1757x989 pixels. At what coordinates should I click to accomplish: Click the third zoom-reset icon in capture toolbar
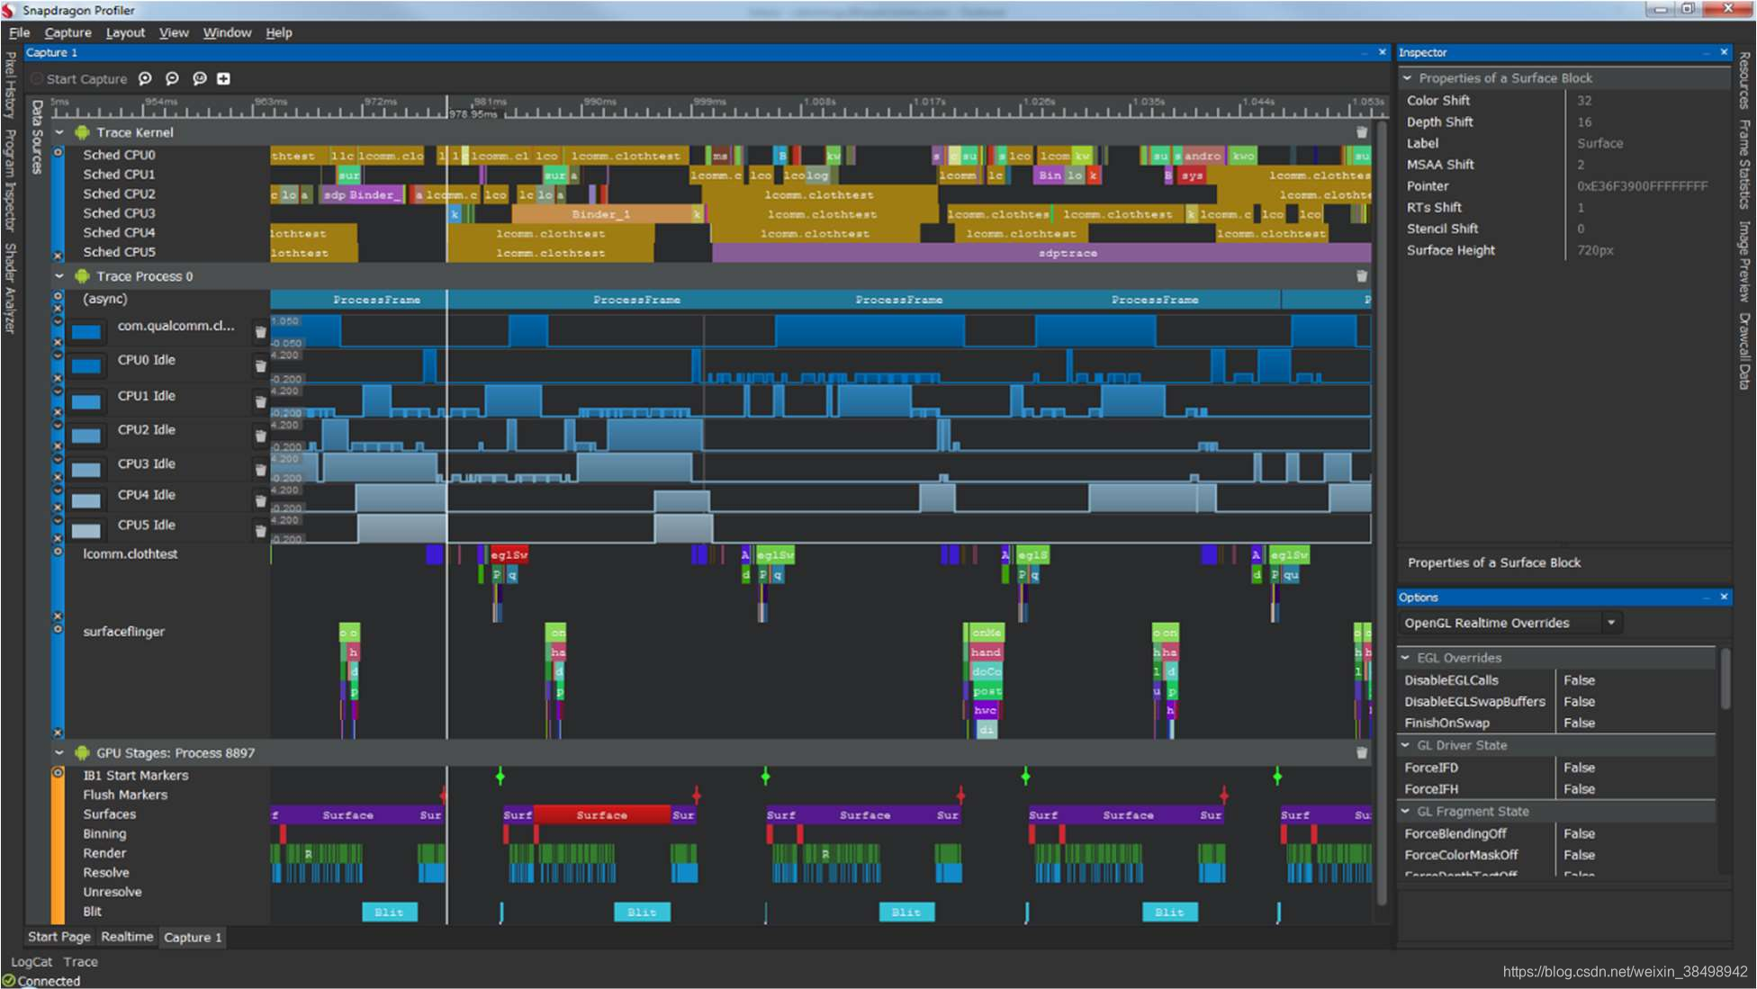click(x=199, y=79)
